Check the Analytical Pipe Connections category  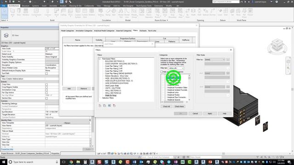point(165,97)
